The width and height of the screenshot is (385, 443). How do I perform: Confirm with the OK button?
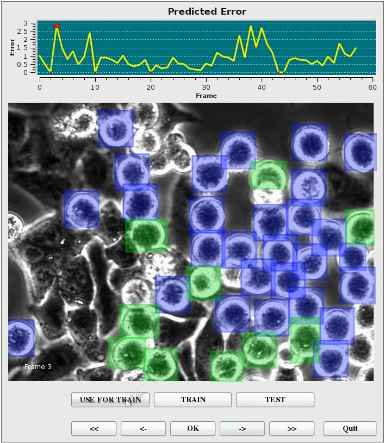[193, 428]
